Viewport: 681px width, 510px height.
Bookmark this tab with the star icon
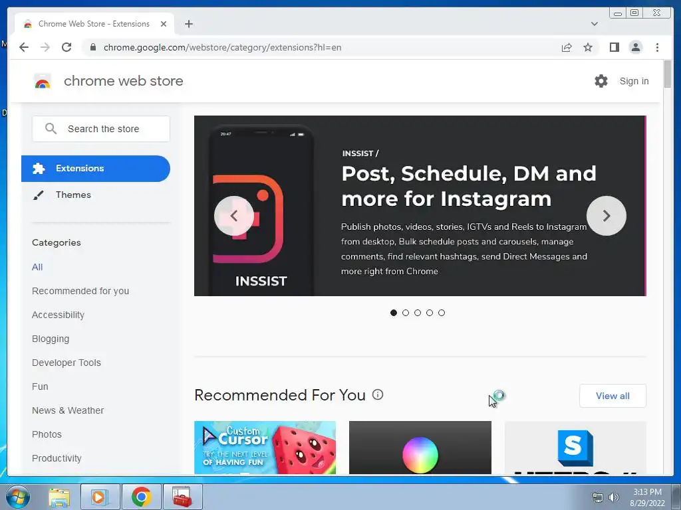coord(588,47)
